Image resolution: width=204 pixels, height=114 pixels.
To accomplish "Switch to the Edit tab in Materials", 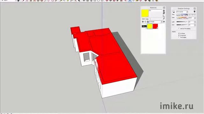I will click(x=147, y=19).
